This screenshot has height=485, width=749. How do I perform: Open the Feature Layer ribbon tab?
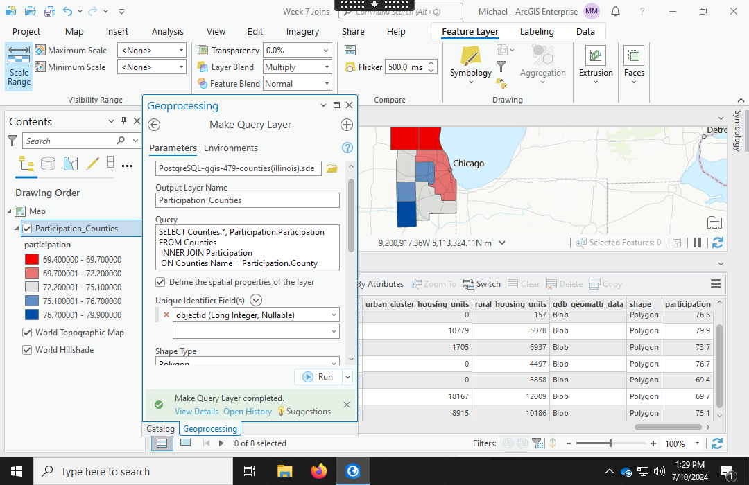(x=470, y=31)
